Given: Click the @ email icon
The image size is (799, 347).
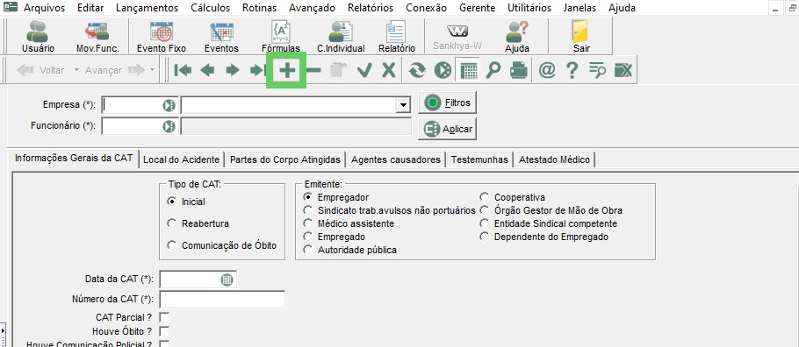Looking at the screenshot, I should 547,70.
